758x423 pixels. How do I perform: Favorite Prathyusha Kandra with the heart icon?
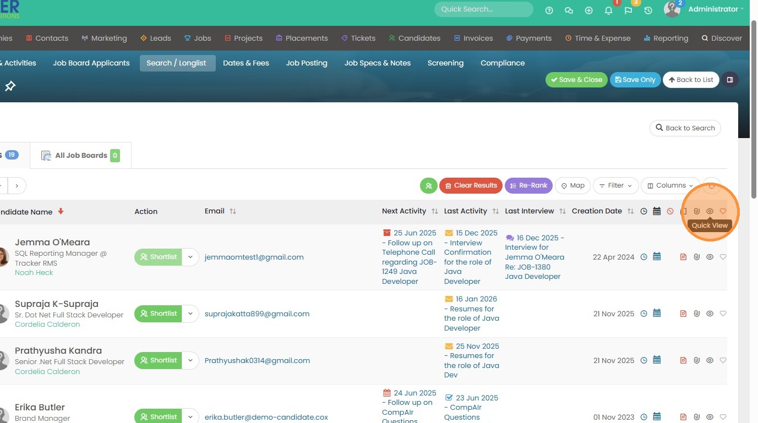tap(723, 360)
